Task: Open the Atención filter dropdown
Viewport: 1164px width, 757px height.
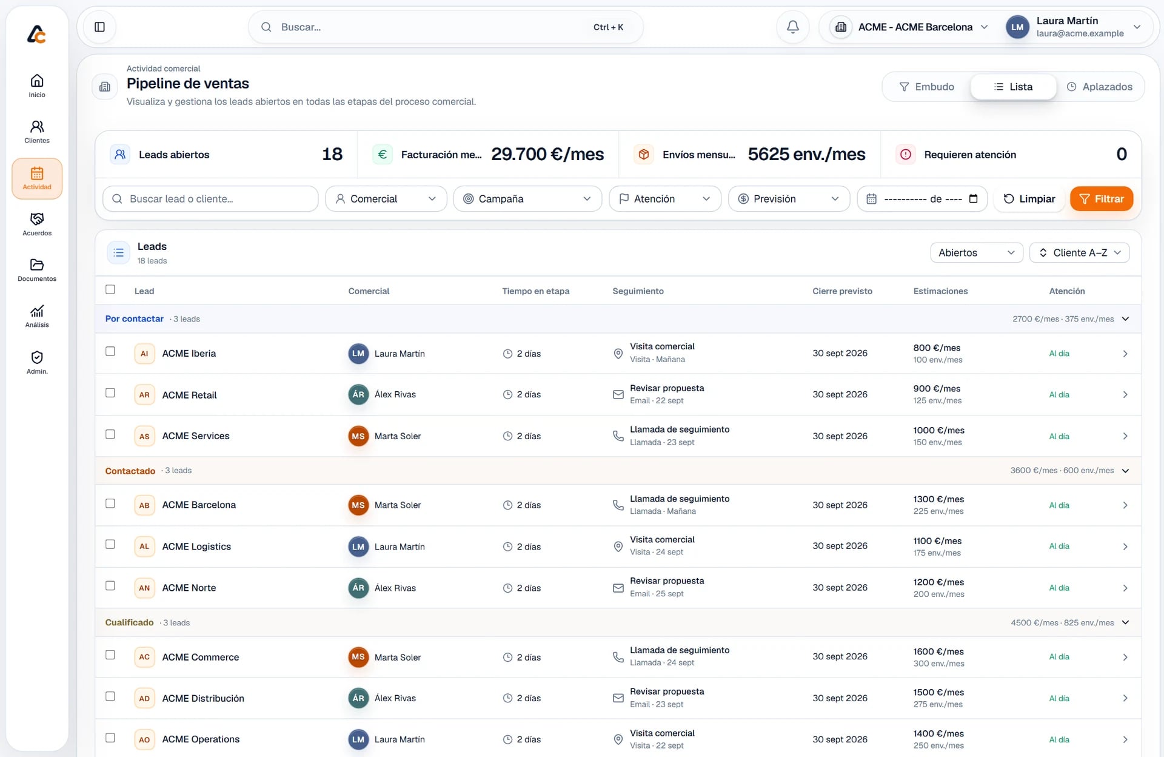Action: tap(664, 198)
